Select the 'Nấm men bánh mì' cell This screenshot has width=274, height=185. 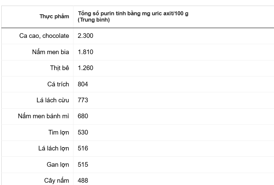pos(44,116)
